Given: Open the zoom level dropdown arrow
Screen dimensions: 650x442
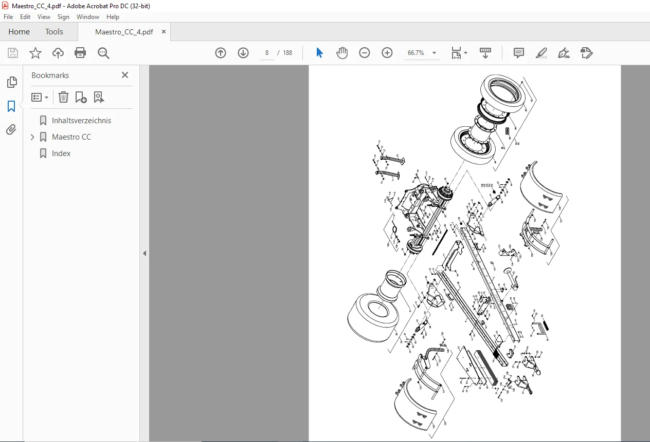Looking at the screenshot, I should [434, 53].
